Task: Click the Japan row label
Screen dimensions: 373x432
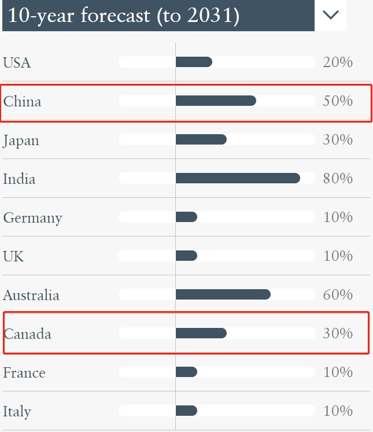Action: (x=21, y=141)
